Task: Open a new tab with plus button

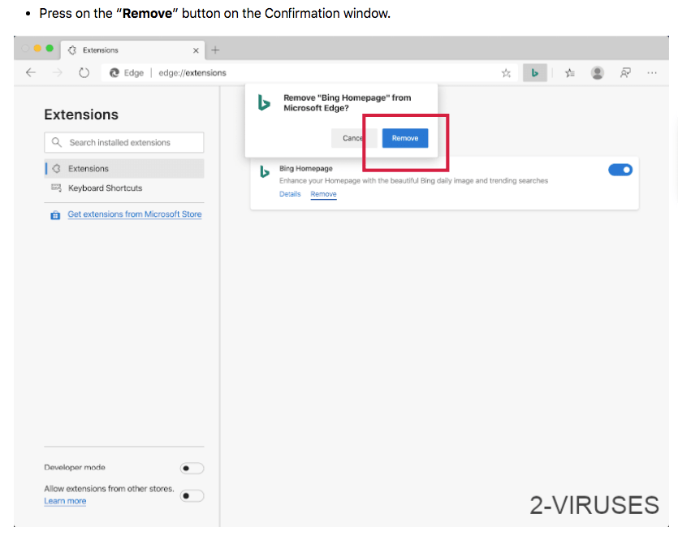Action: pyautogui.click(x=215, y=50)
